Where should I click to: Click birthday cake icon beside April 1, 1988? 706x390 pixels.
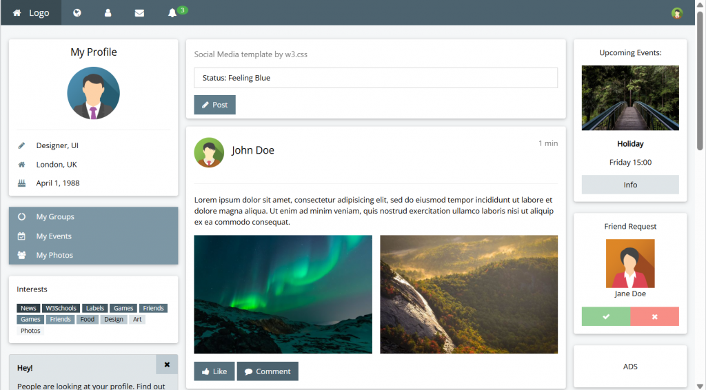(x=21, y=183)
